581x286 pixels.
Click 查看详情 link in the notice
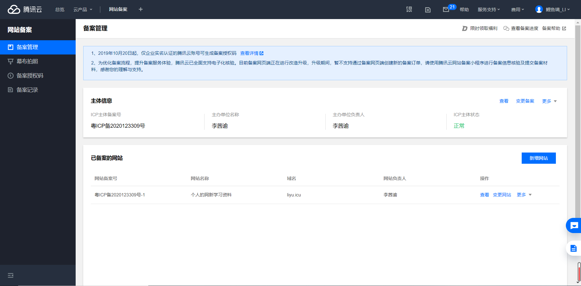[249, 53]
